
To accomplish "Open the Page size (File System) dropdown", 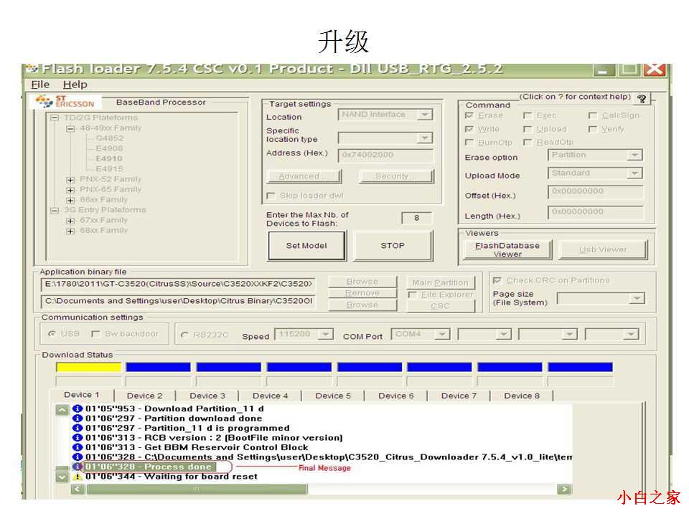I will 637,299.
